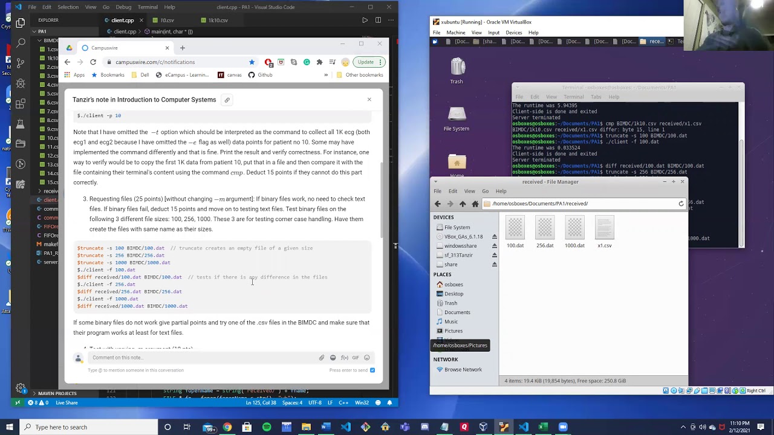
Task: Go to home folder in File Manager
Action: click(475, 204)
